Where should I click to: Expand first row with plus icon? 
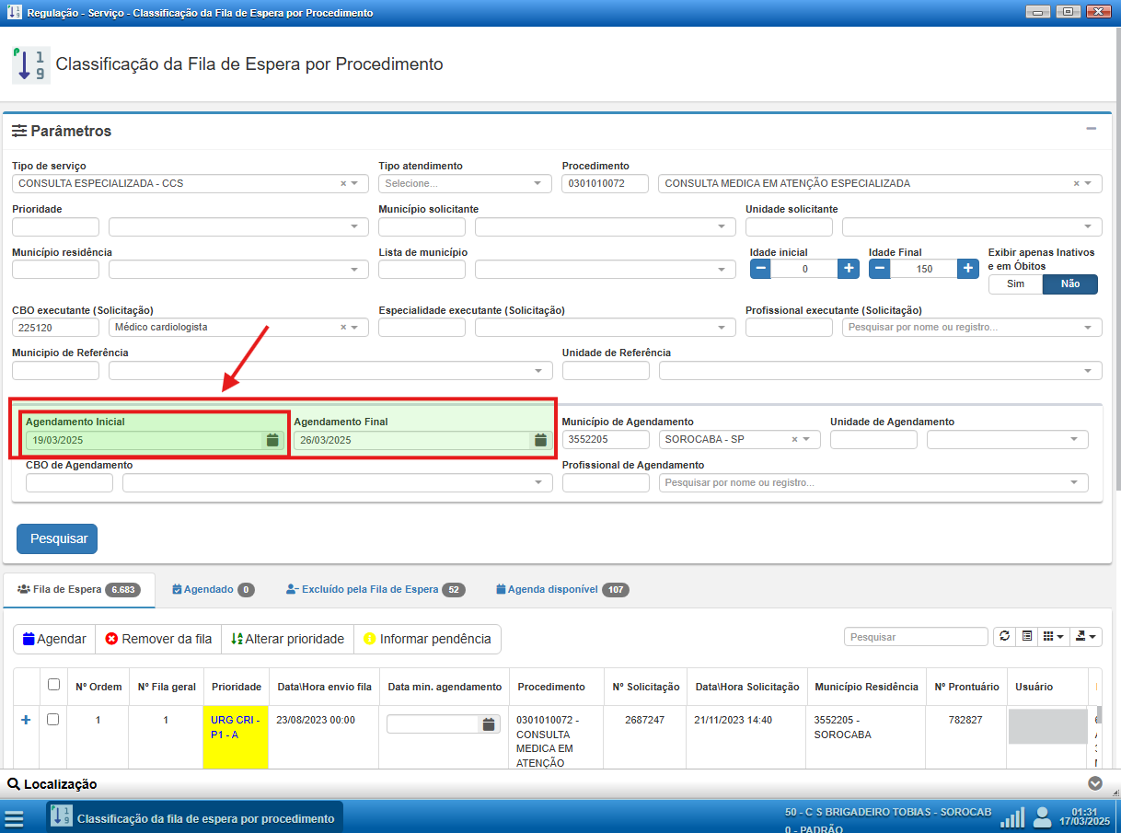(x=26, y=720)
